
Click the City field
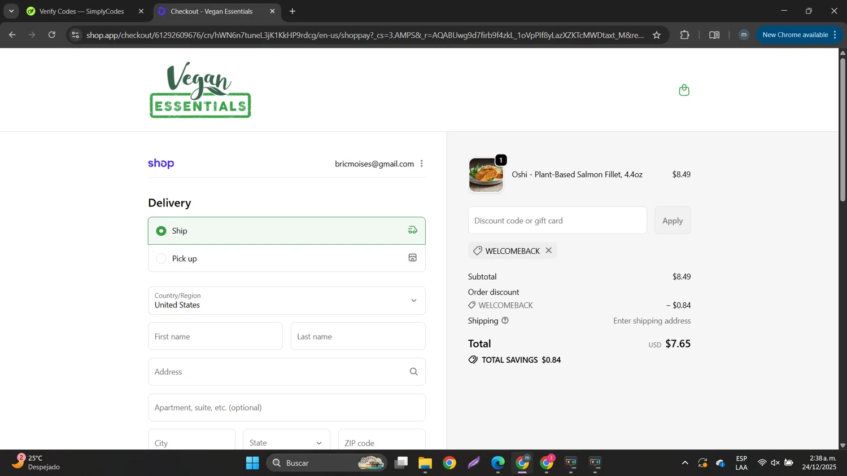coord(191,442)
